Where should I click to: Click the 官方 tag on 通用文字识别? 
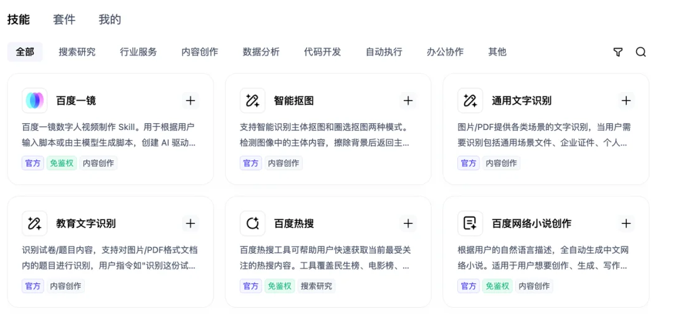pos(469,163)
